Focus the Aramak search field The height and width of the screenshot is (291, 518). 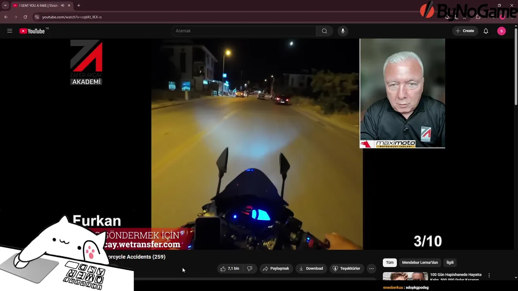click(x=244, y=31)
